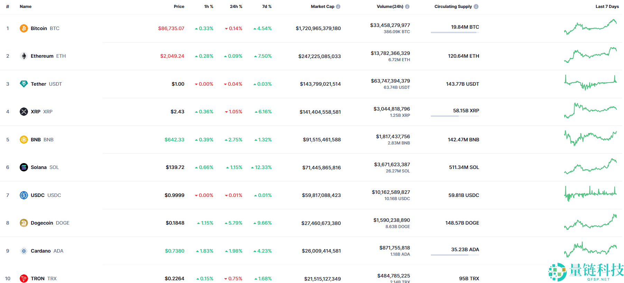The width and height of the screenshot is (624, 283).
Task: Sort by the 24h % column header
Action: (x=236, y=7)
